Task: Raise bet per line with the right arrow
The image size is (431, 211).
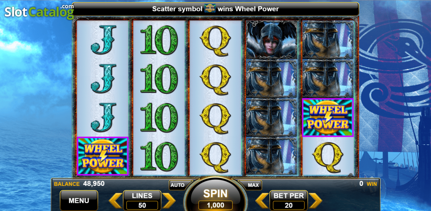Action: 315,201
